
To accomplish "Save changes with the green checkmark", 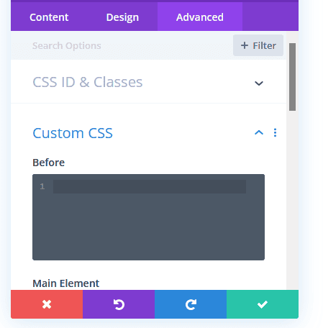I will tap(263, 304).
